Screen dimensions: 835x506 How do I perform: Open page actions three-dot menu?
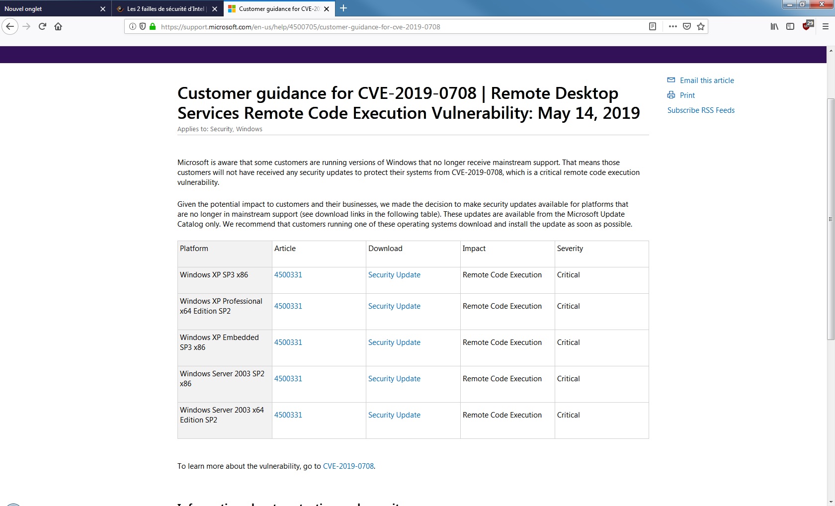[673, 27]
